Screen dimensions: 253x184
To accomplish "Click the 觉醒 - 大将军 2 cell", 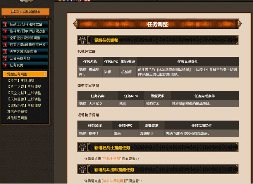I will (x=98, y=104).
